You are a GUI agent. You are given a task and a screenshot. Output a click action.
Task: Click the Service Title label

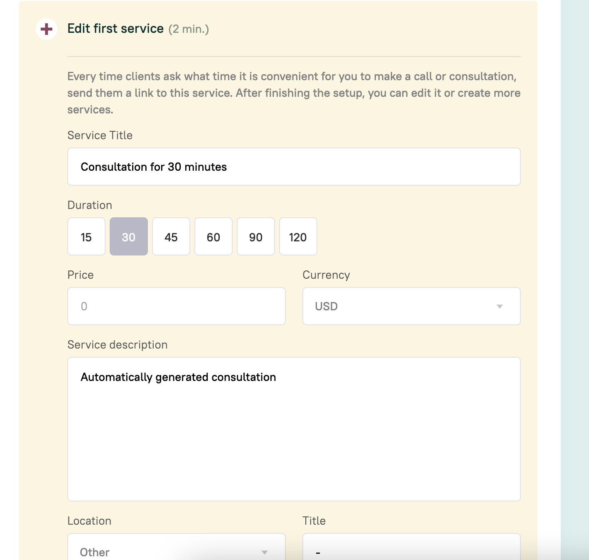coord(100,135)
